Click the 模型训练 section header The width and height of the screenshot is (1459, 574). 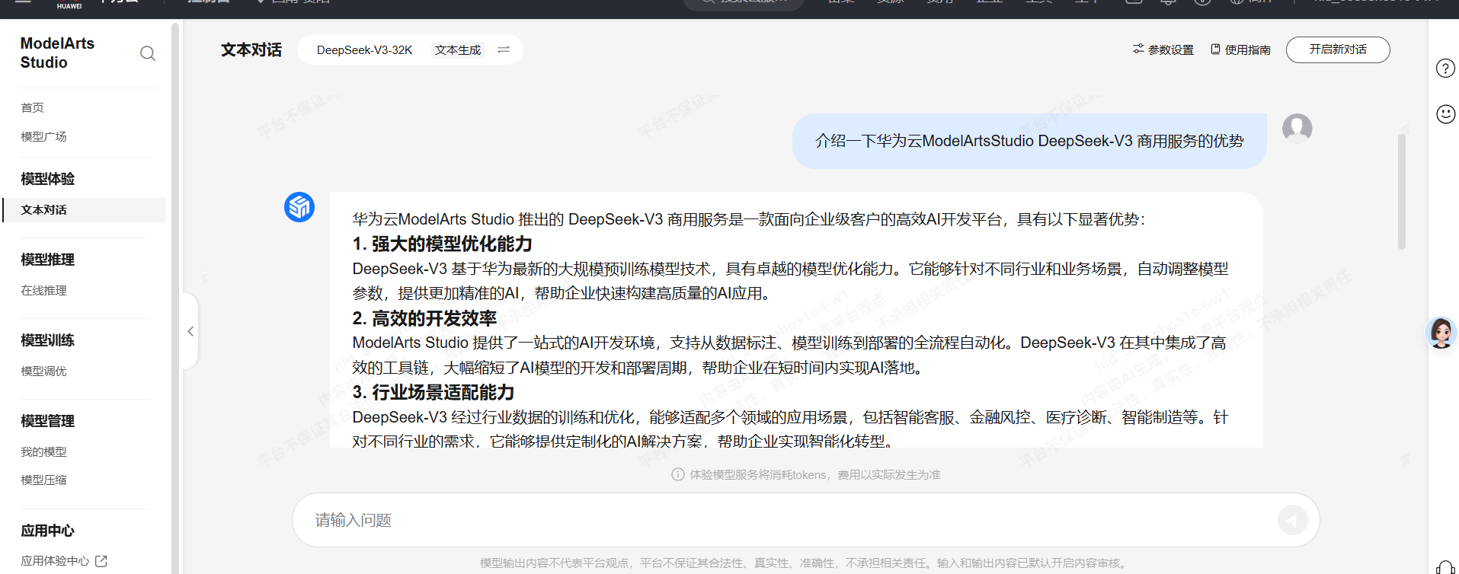click(x=47, y=340)
